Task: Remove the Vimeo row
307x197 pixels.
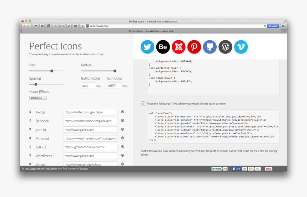Action: [122, 164]
